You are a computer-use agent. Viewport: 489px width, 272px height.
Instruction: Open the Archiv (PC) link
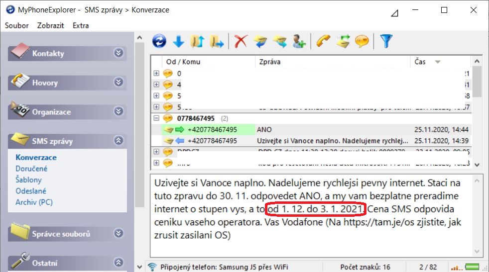(34, 202)
